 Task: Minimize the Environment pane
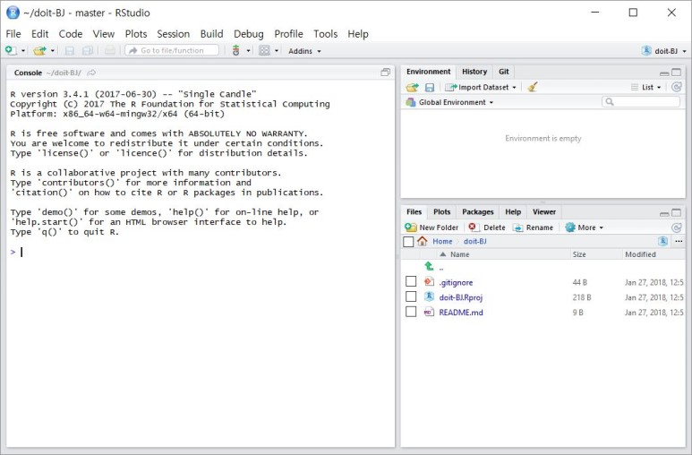pos(664,73)
